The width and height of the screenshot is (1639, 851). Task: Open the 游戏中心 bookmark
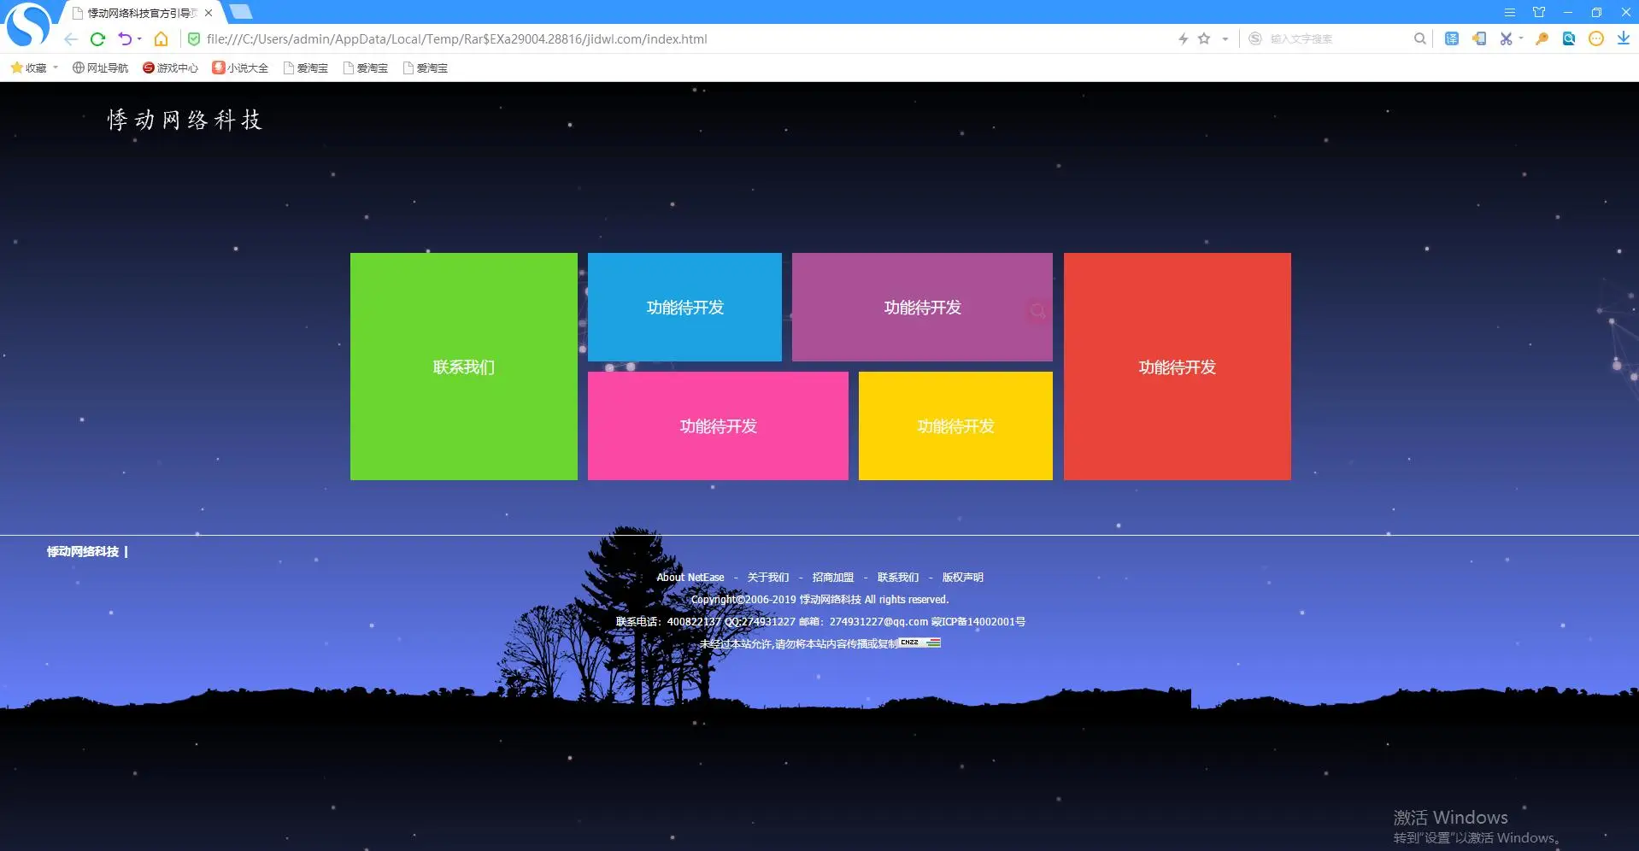pos(170,67)
